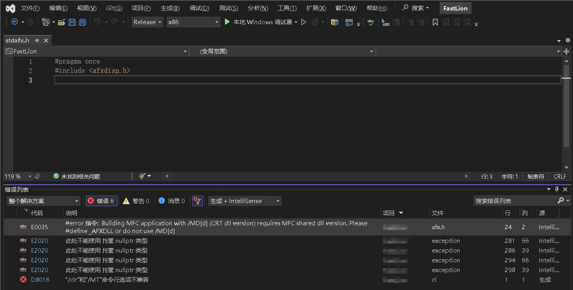Screen dimensions: 573x290
Task: Select the E0035 MFC error row
Action: pos(287,227)
